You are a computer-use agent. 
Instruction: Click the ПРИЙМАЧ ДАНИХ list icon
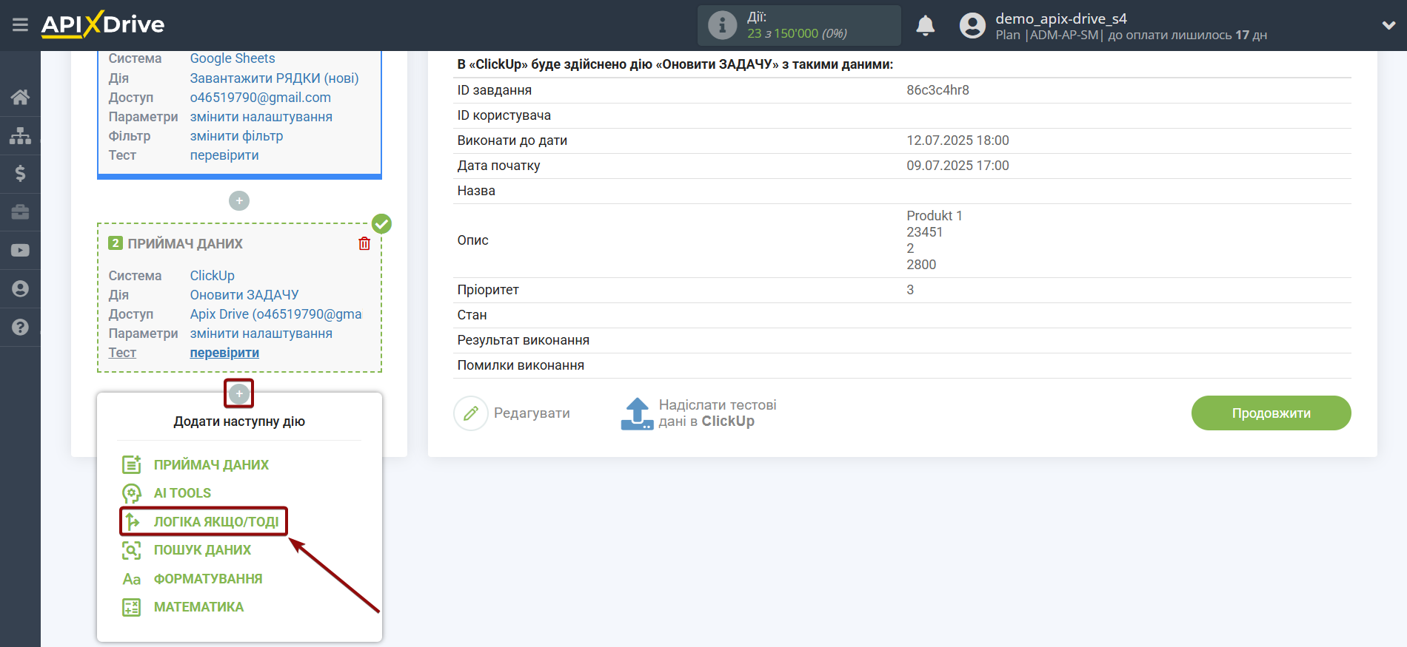(x=131, y=464)
